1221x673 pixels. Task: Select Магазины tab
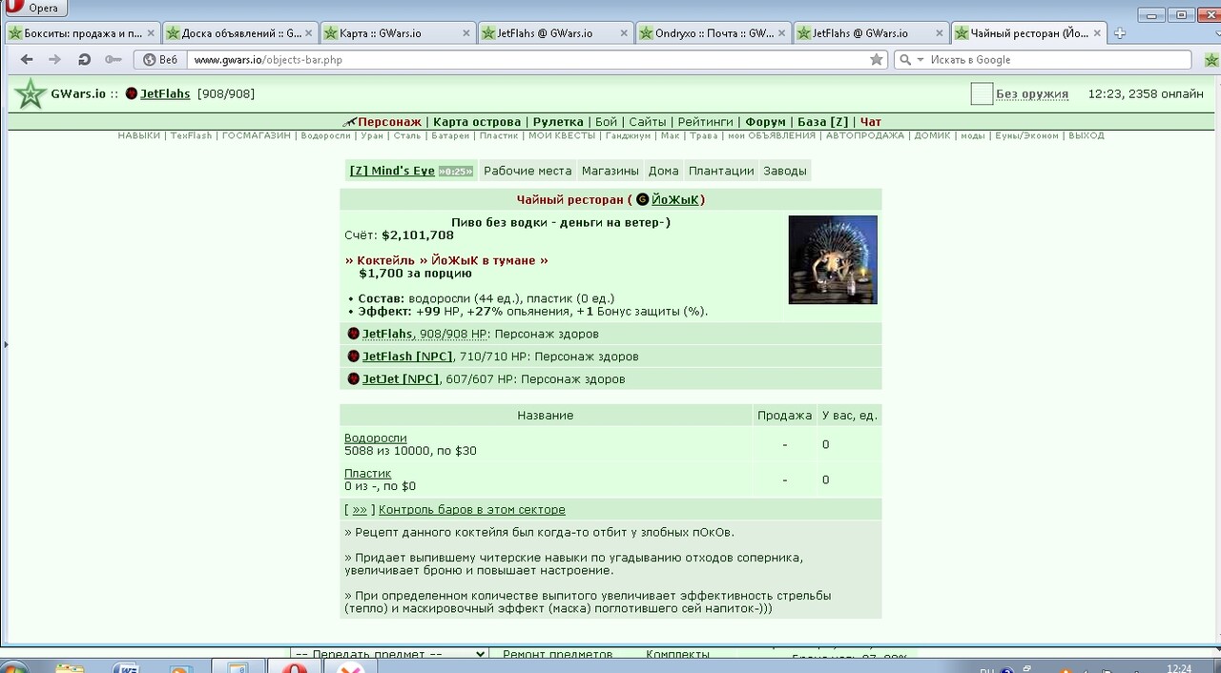610,171
